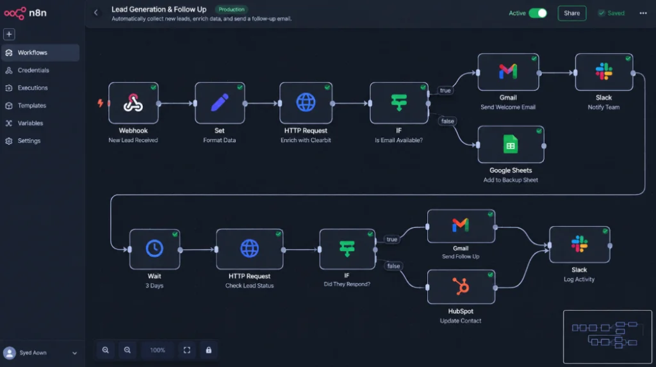Expand the Syed Aown account menu
The height and width of the screenshot is (367, 656).
coord(74,353)
